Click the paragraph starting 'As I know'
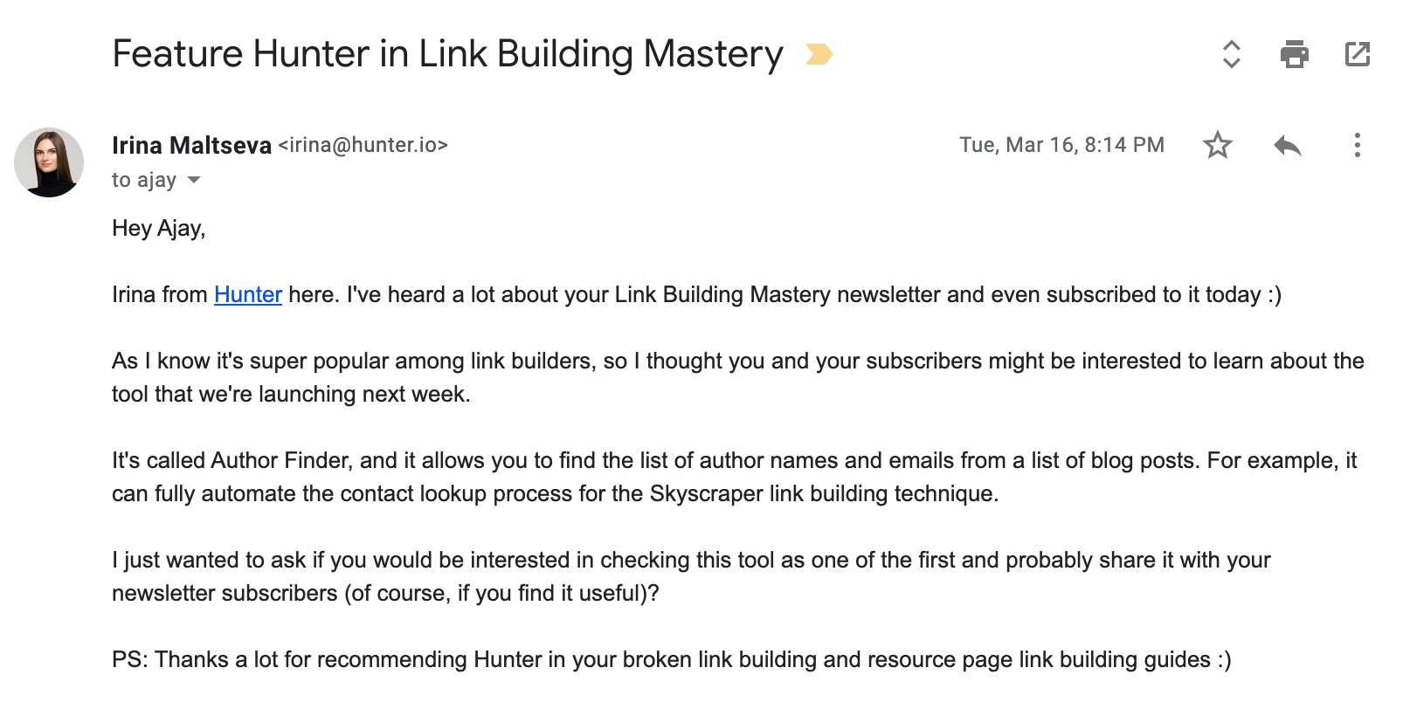Screen dimensions: 1403x709 pyautogui.click(x=737, y=377)
